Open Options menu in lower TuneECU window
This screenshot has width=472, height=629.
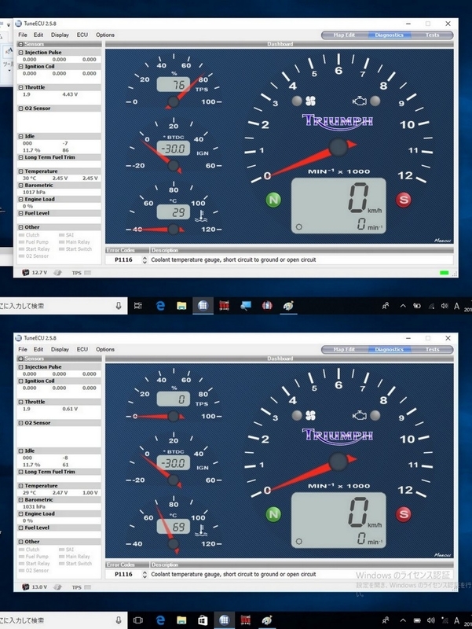[105, 349]
